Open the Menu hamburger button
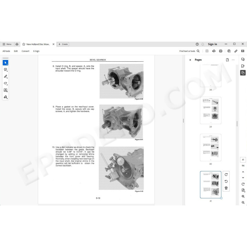This screenshot has width=247, height=247. click(x=7, y=44)
